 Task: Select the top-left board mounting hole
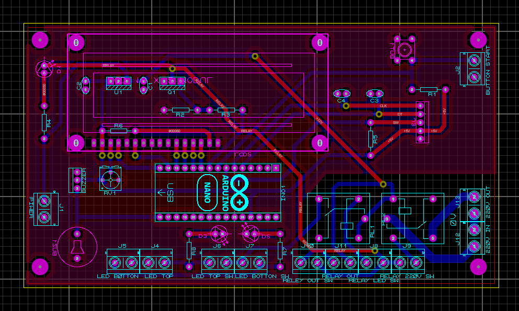point(40,40)
